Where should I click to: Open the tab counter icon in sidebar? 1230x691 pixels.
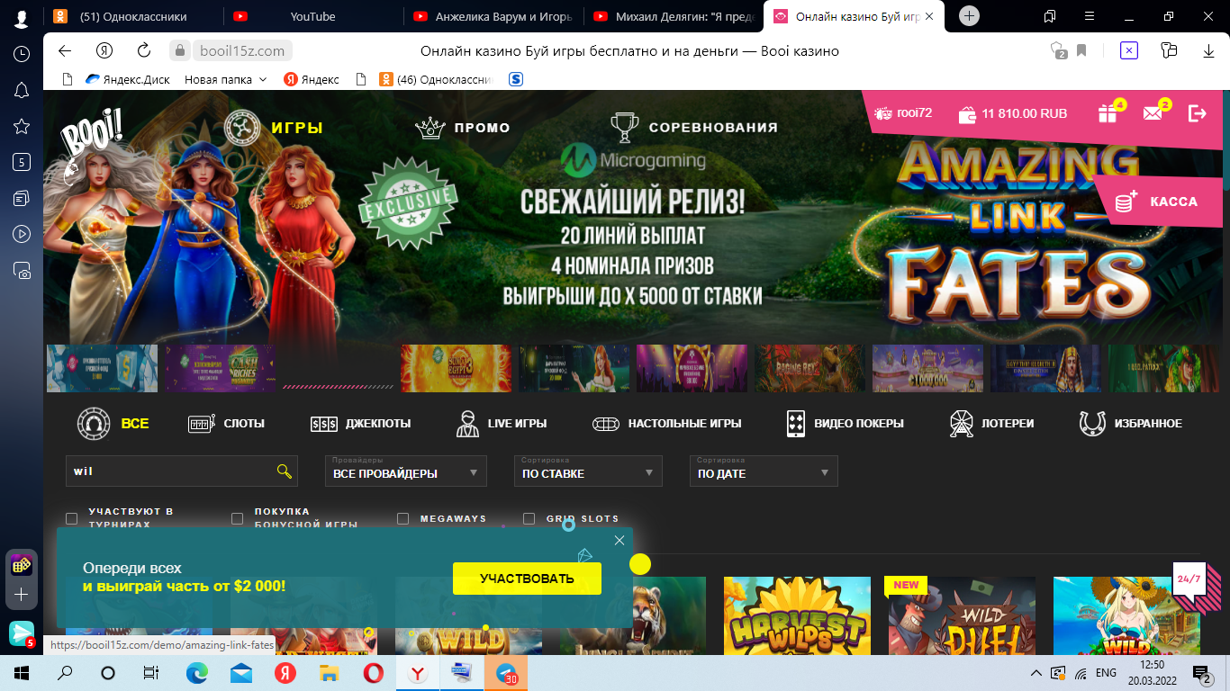click(22, 163)
